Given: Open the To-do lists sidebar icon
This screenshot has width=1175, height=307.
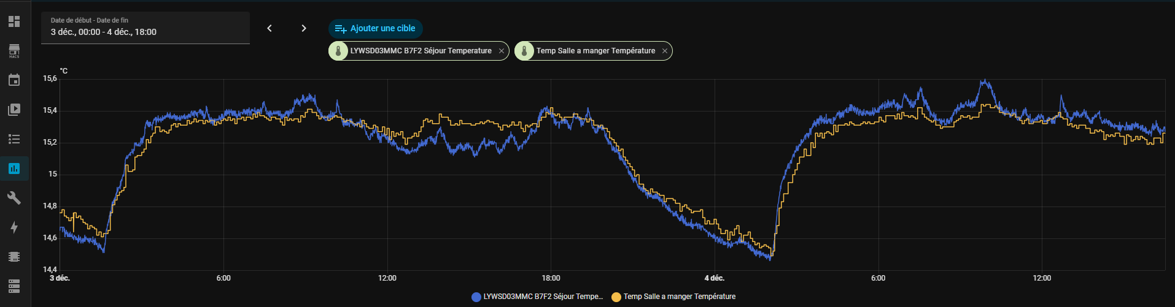Looking at the screenshot, I should [x=14, y=139].
